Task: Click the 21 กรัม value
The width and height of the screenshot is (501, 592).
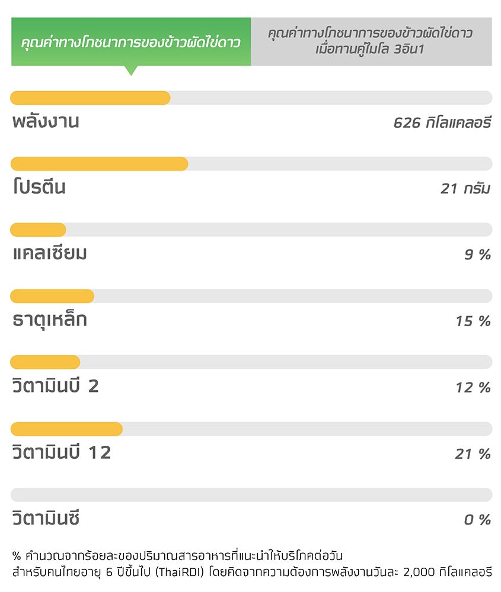Action: pos(466,188)
